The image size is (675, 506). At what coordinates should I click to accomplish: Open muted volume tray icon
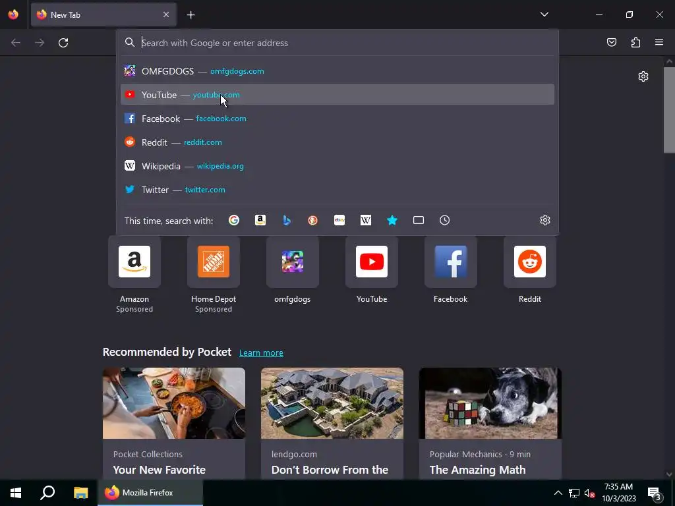click(590, 493)
